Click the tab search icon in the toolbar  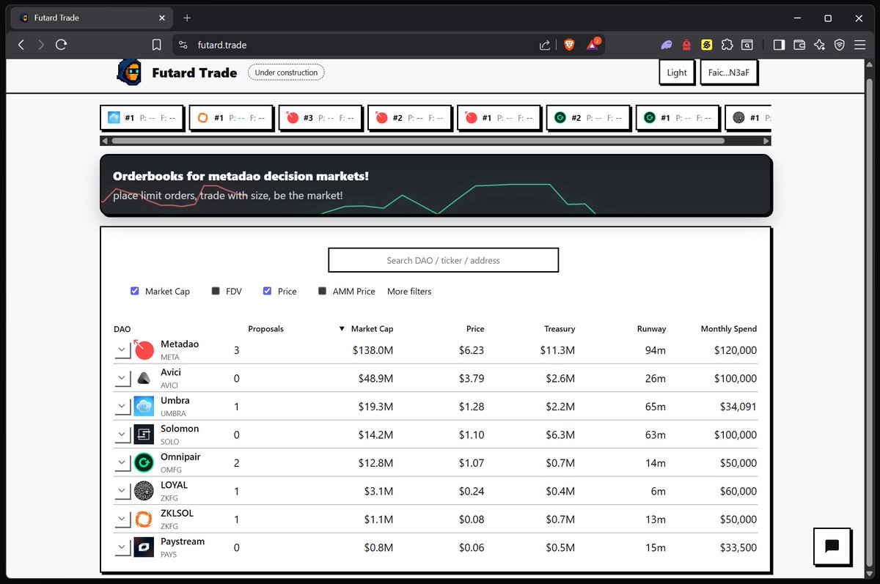[x=747, y=45]
